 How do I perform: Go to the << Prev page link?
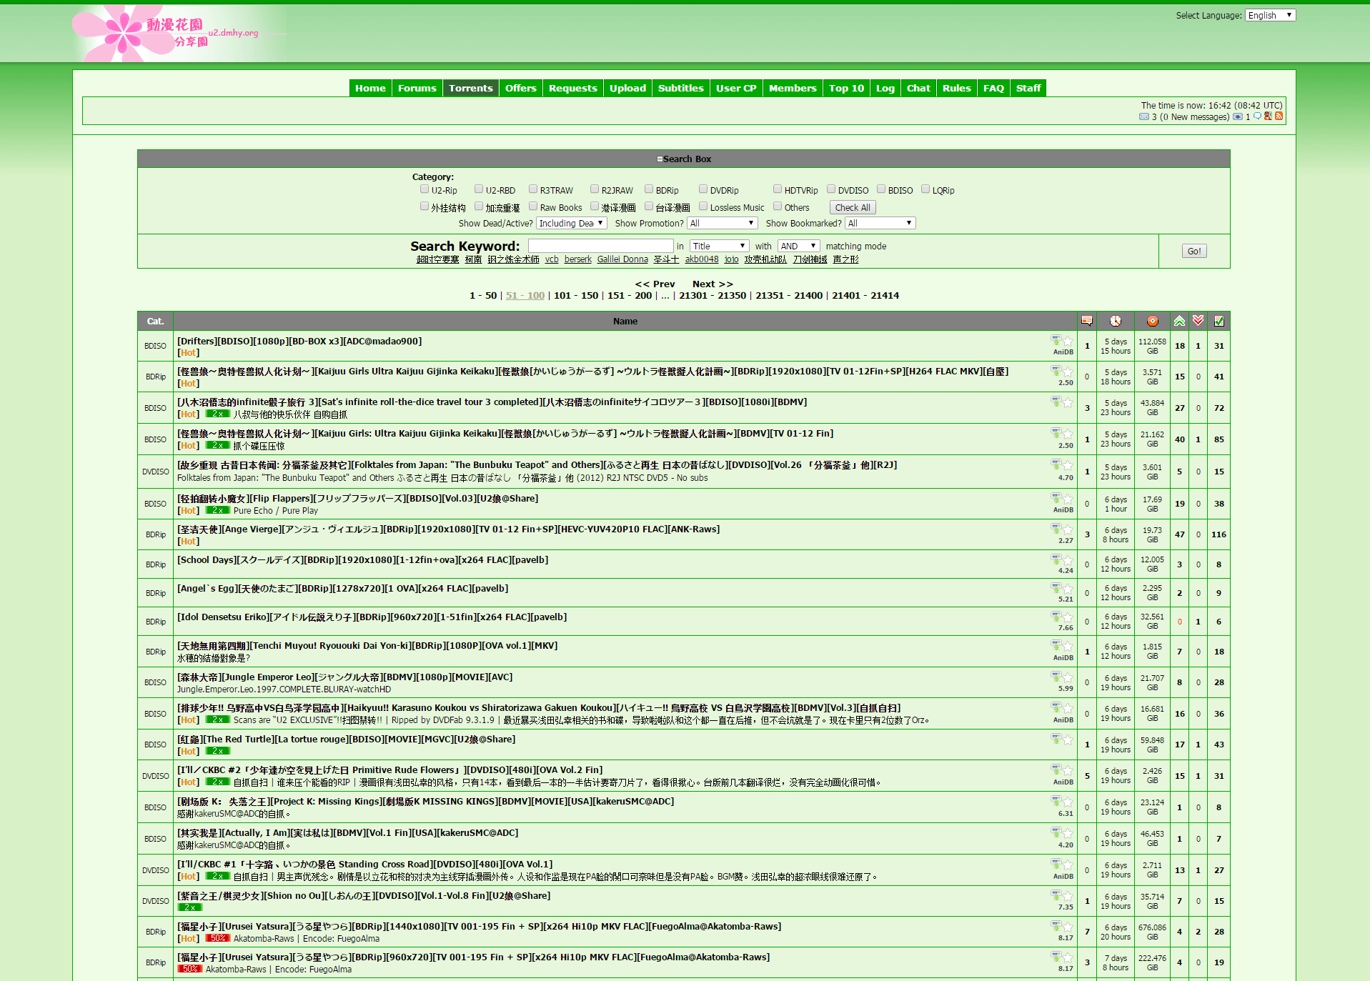click(655, 284)
